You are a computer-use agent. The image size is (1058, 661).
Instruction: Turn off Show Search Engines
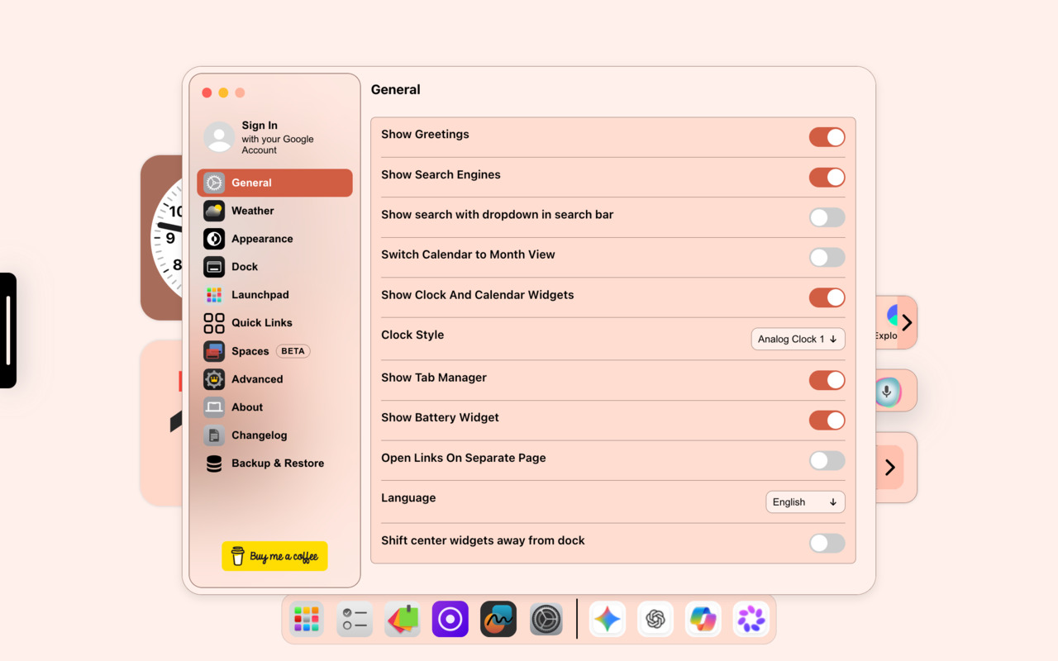[x=827, y=177]
